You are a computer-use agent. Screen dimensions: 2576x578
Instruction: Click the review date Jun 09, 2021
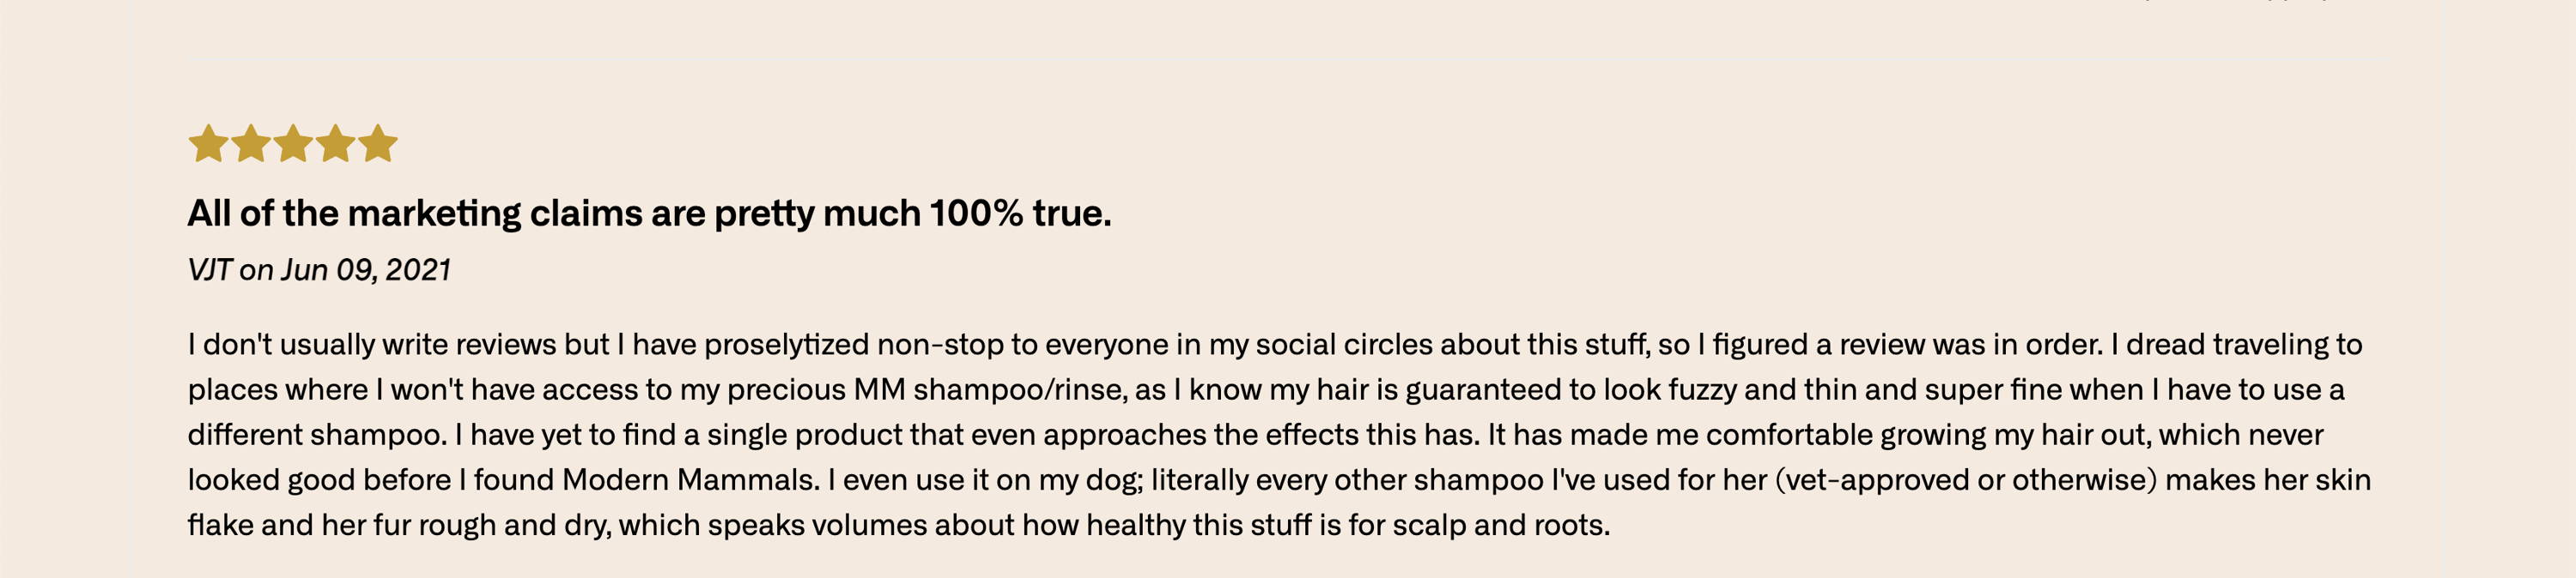coord(366,269)
